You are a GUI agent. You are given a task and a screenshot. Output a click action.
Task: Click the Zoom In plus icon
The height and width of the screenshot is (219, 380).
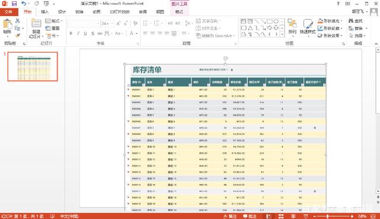pos(352,216)
